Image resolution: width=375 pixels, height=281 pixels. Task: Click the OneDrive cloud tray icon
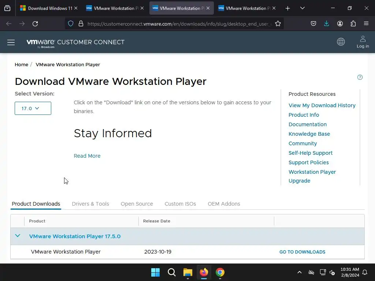pos(311,272)
